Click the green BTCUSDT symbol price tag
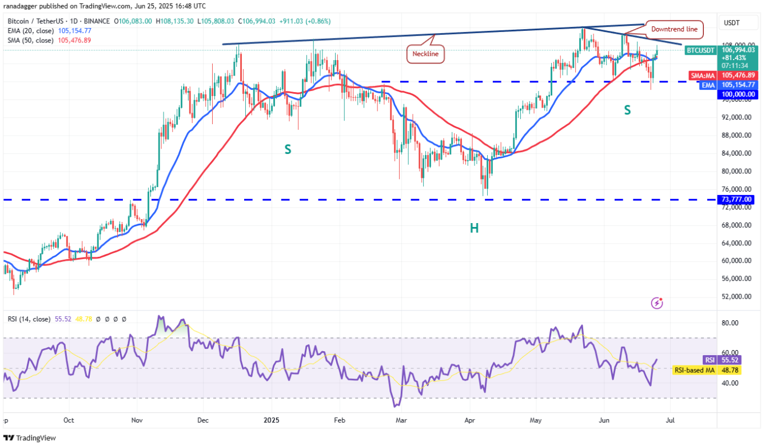The width and height of the screenshot is (765, 445). pos(700,50)
